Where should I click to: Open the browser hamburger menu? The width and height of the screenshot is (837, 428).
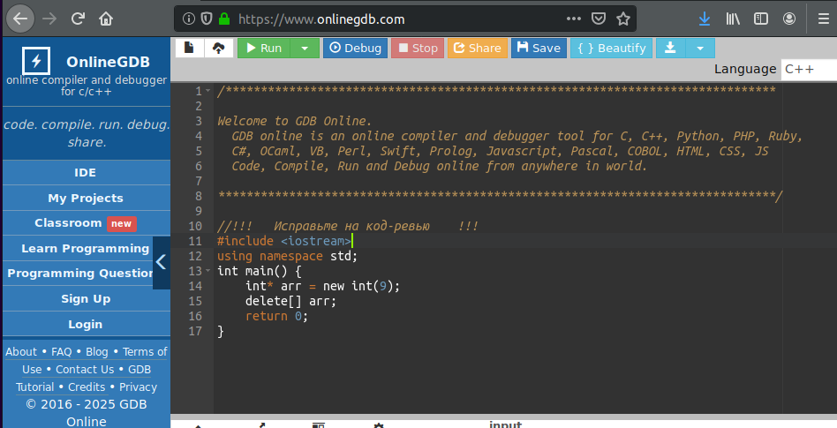click(824, 19)
